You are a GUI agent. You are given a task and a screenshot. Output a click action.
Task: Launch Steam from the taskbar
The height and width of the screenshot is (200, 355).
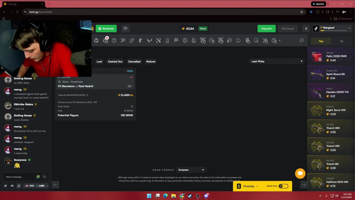(x=190, y=196)
